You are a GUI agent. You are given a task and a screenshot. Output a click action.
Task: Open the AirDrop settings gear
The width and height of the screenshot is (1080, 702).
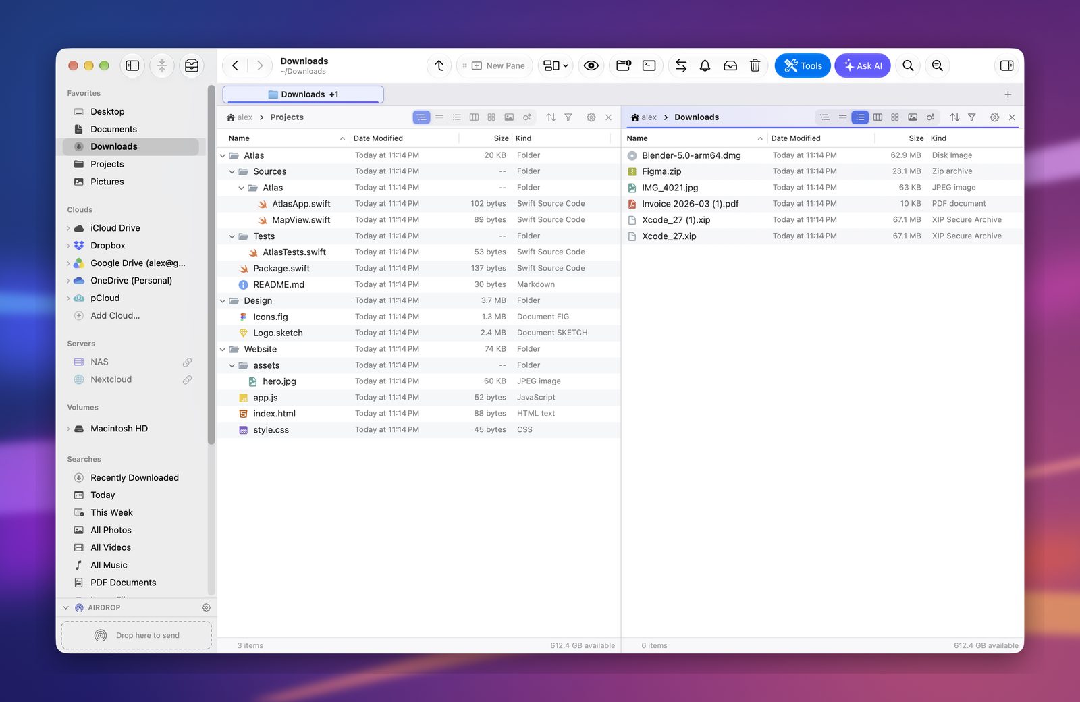point(207,607)
